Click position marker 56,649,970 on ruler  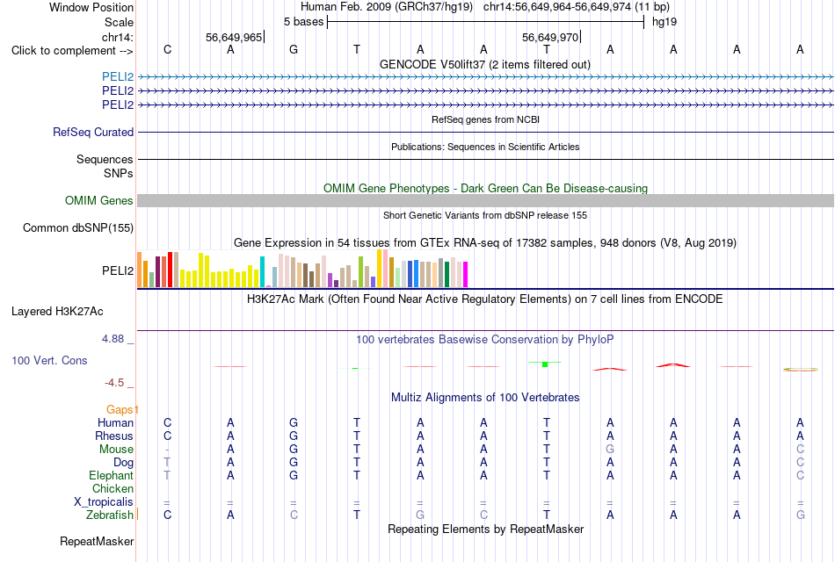point(550,37)
